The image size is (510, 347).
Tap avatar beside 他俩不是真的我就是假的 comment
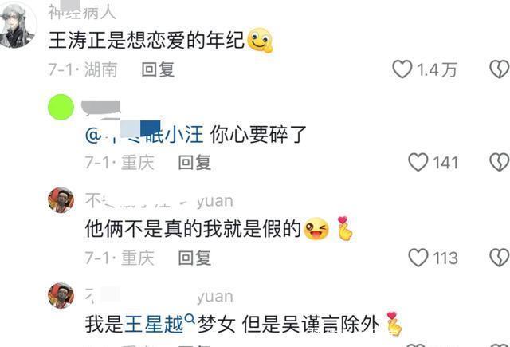[x=61, y=200]
